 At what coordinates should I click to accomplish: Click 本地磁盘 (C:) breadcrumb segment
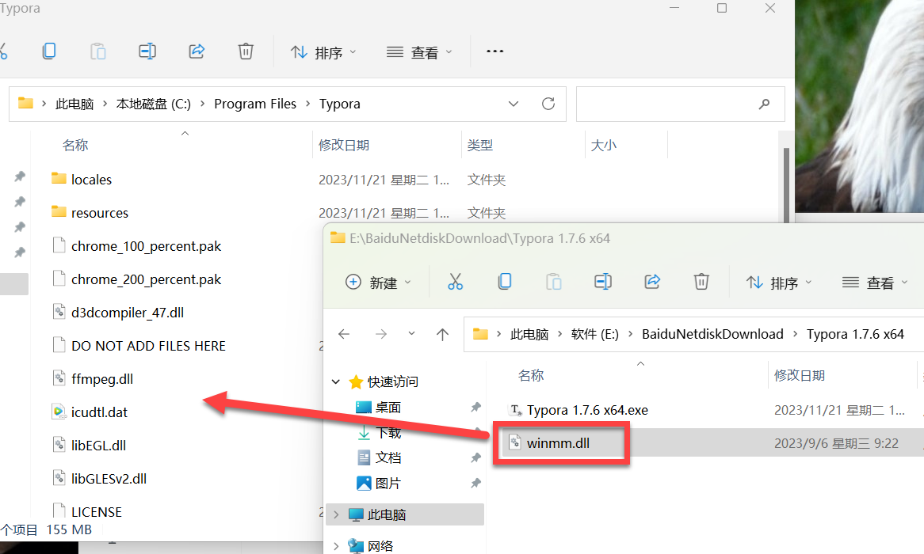pyautogui.click(x=153, y=104)
